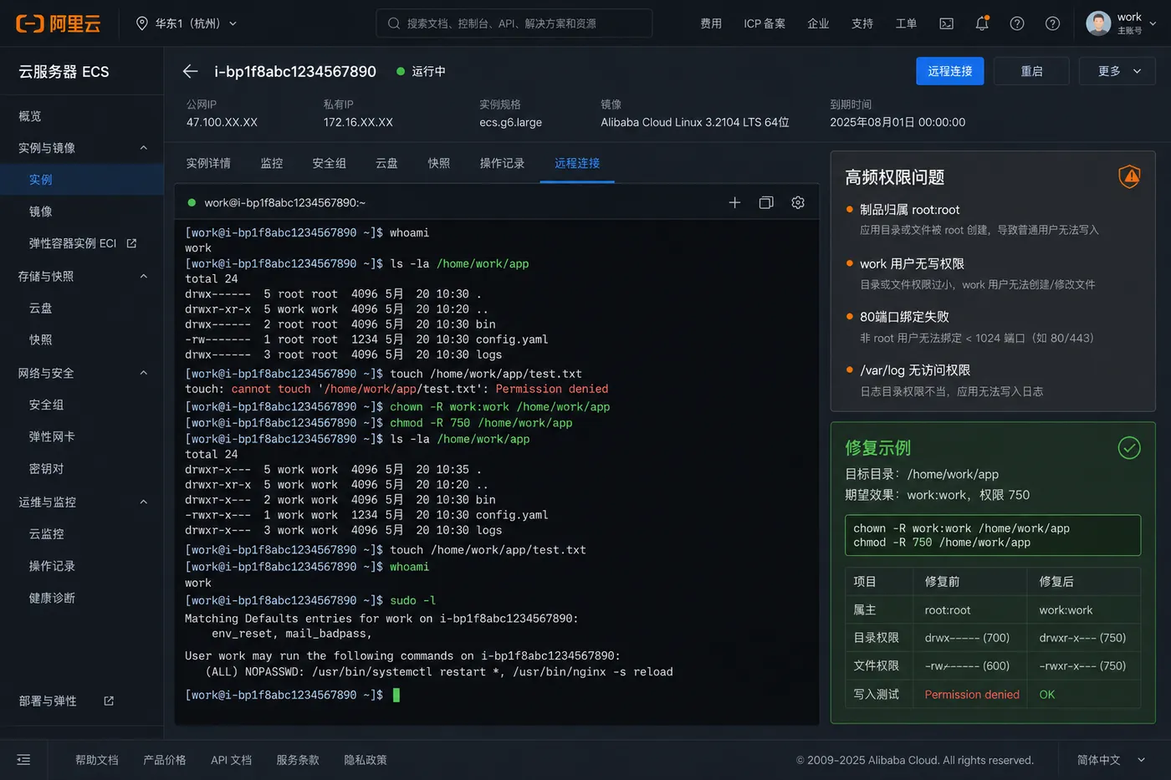Switch to the 监控 tab
1171x780 pixels.
tap(272, 163)
